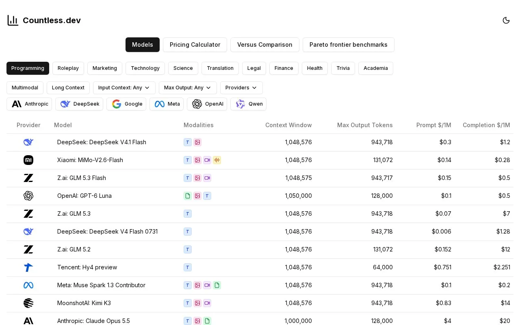Open the Max Output: Any dropdown
Screen dimensions: 520x325
coord(188,88)
